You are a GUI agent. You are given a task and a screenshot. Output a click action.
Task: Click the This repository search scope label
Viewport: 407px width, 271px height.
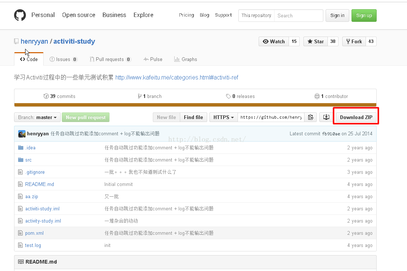pyautogui.click(x=256, y=16)
